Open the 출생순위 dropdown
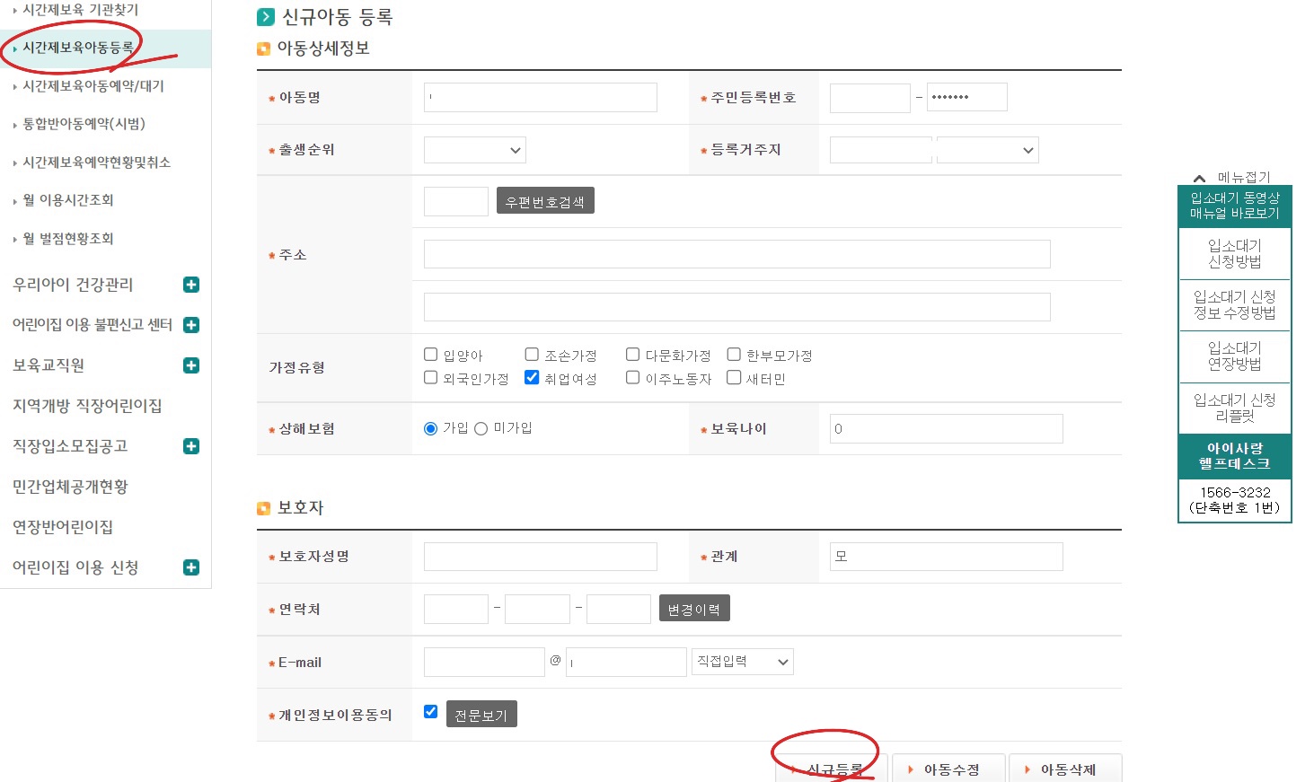 tap(474, 149)
